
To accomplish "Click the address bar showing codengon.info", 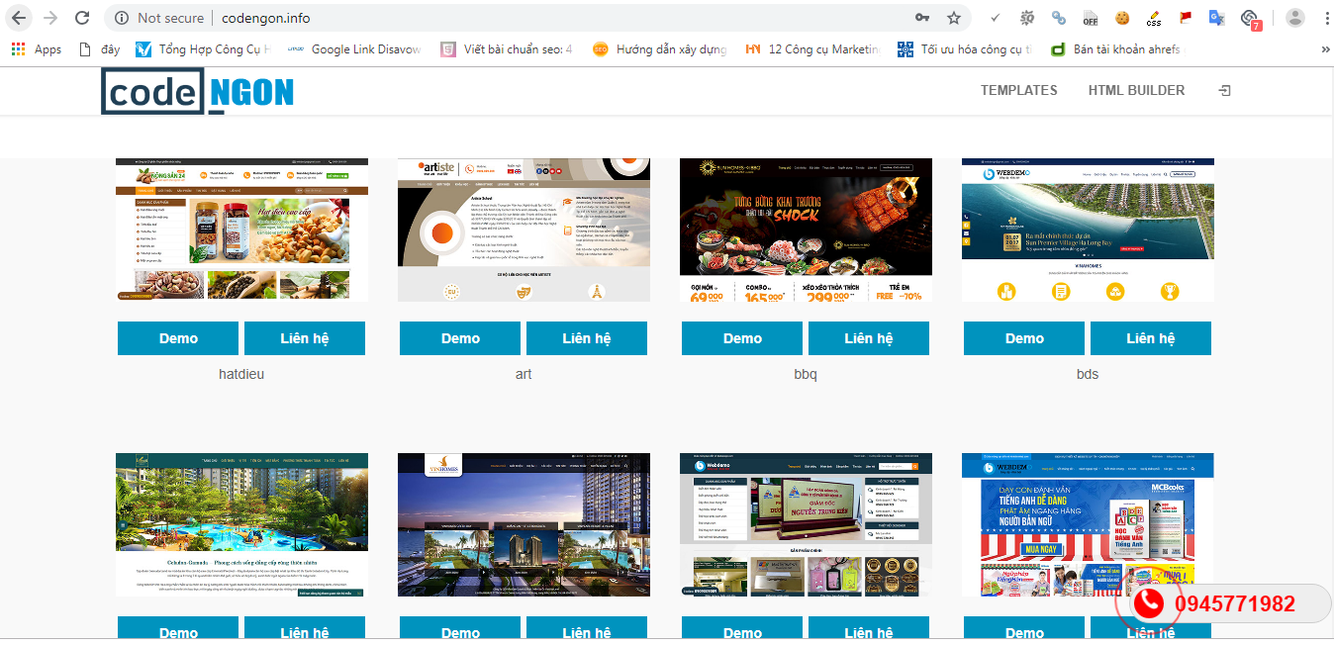I will 515,18.
